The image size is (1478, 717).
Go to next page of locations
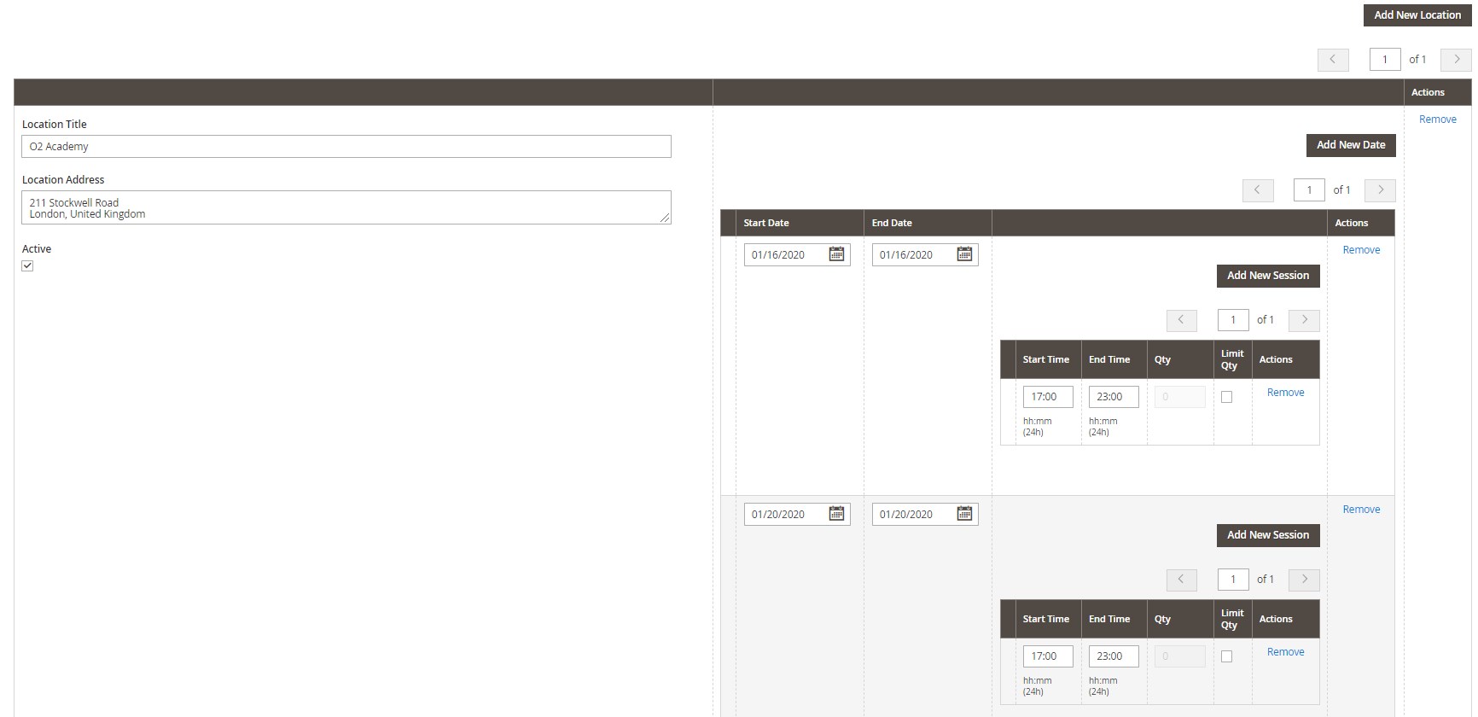(1456, 60)
